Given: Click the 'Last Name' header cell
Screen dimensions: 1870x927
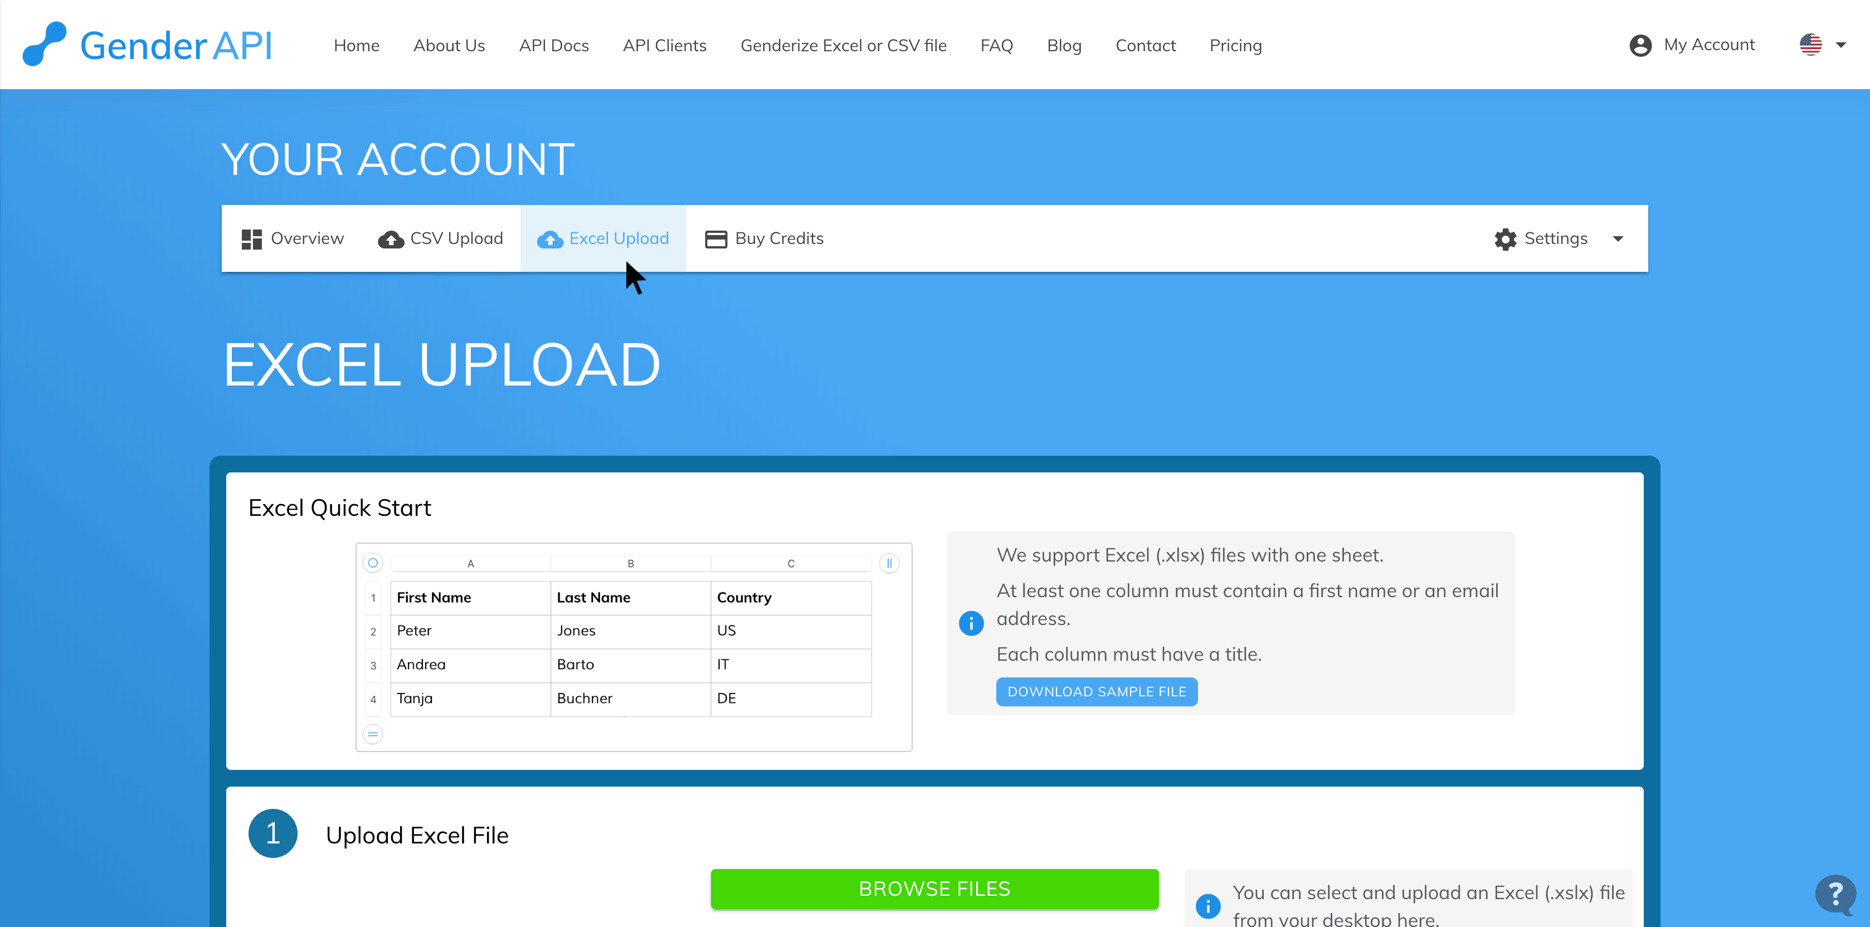Looking at the screenshot, I should [x=631, y=597].
